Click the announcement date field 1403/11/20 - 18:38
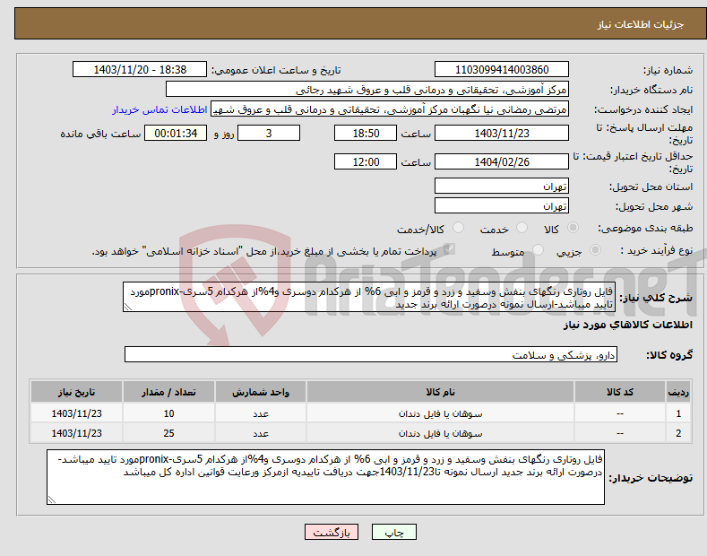707x556 pixels. [x=140, y=70]
